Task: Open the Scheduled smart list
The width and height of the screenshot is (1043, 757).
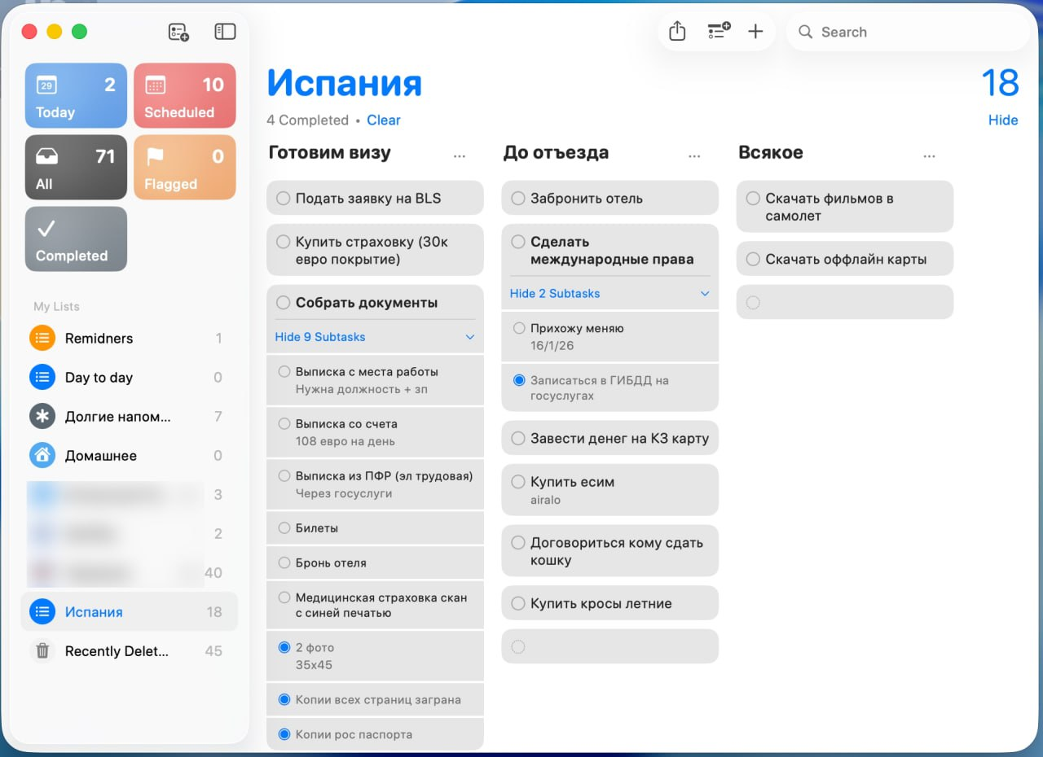Action: point(184,95)
